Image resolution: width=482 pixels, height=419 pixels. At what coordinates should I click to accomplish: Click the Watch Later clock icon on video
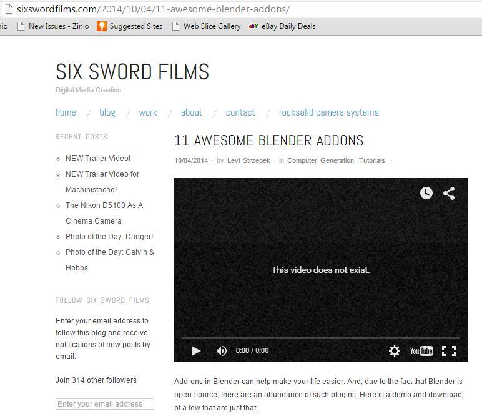tap(426, 193)
